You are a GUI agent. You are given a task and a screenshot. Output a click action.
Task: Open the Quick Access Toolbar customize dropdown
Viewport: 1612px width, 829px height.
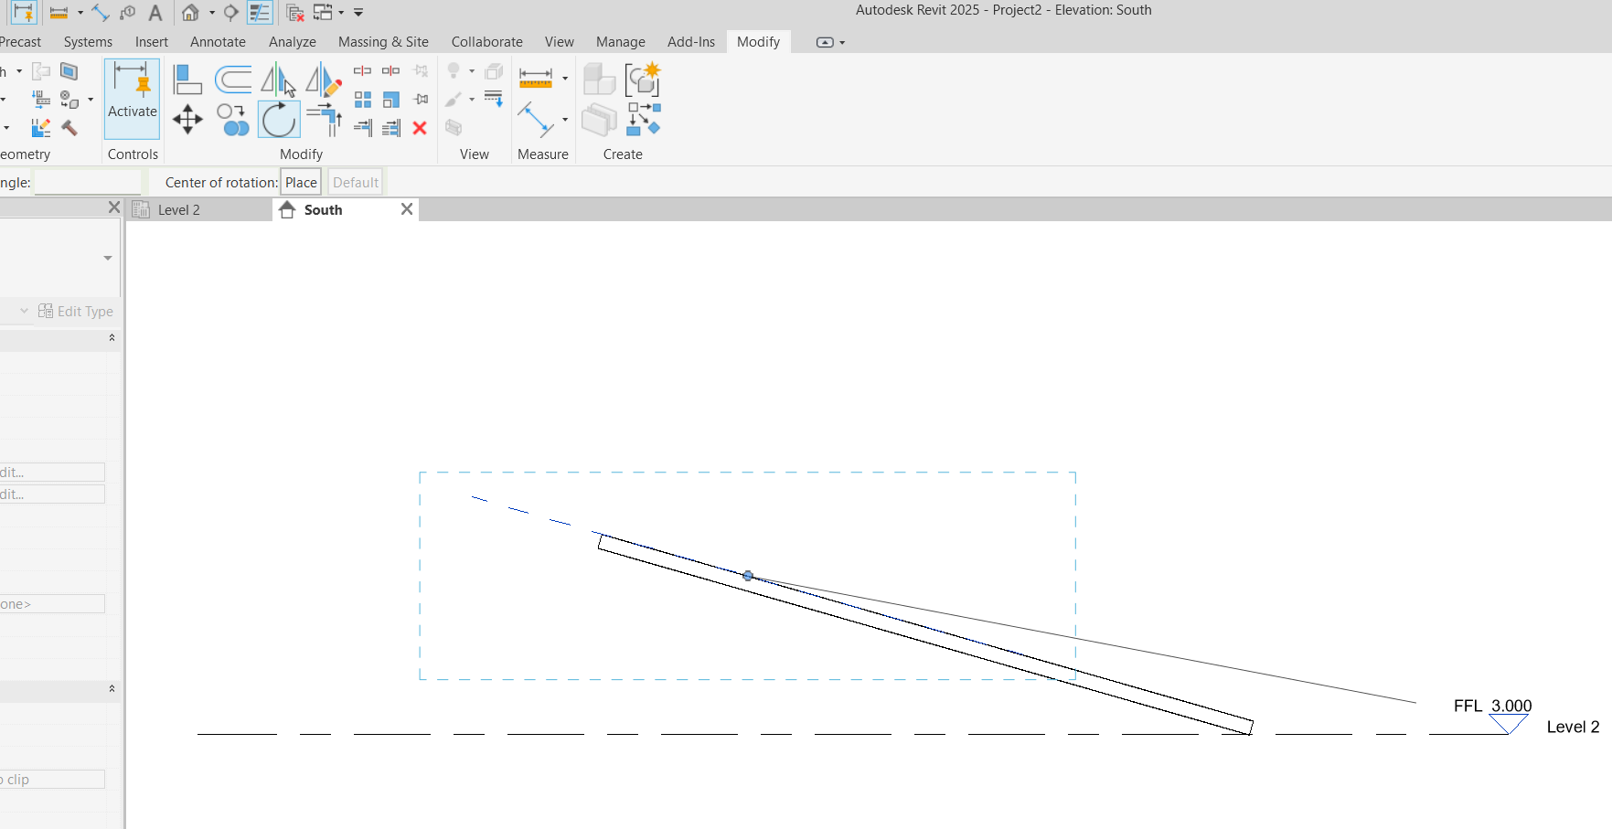358,13
